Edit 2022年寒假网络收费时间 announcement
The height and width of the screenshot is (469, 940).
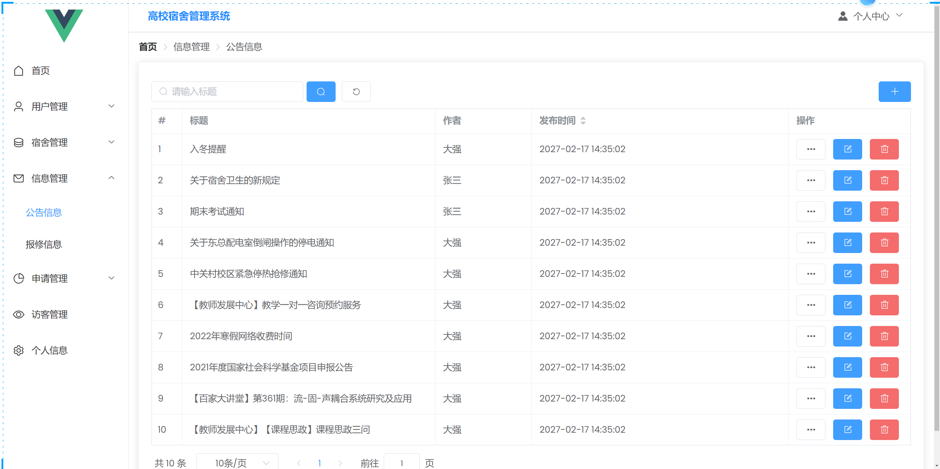847,336
